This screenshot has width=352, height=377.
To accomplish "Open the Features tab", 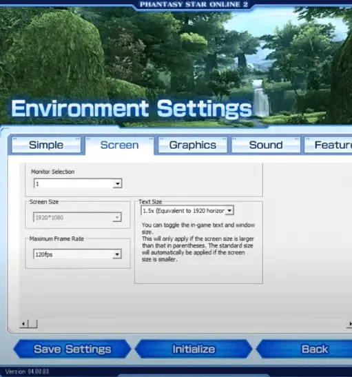I will coord(328,145).
